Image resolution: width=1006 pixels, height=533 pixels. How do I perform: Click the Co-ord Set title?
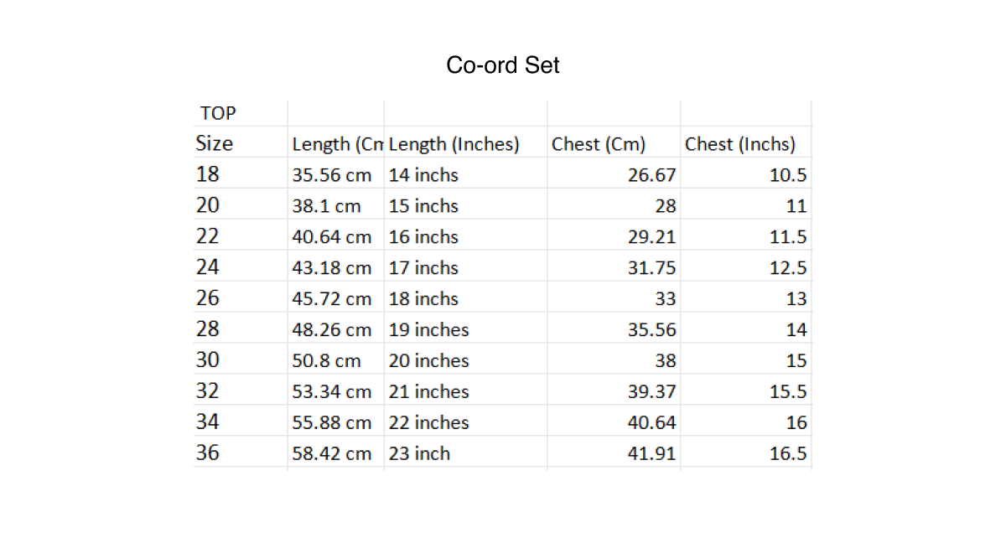pos(502,65)
